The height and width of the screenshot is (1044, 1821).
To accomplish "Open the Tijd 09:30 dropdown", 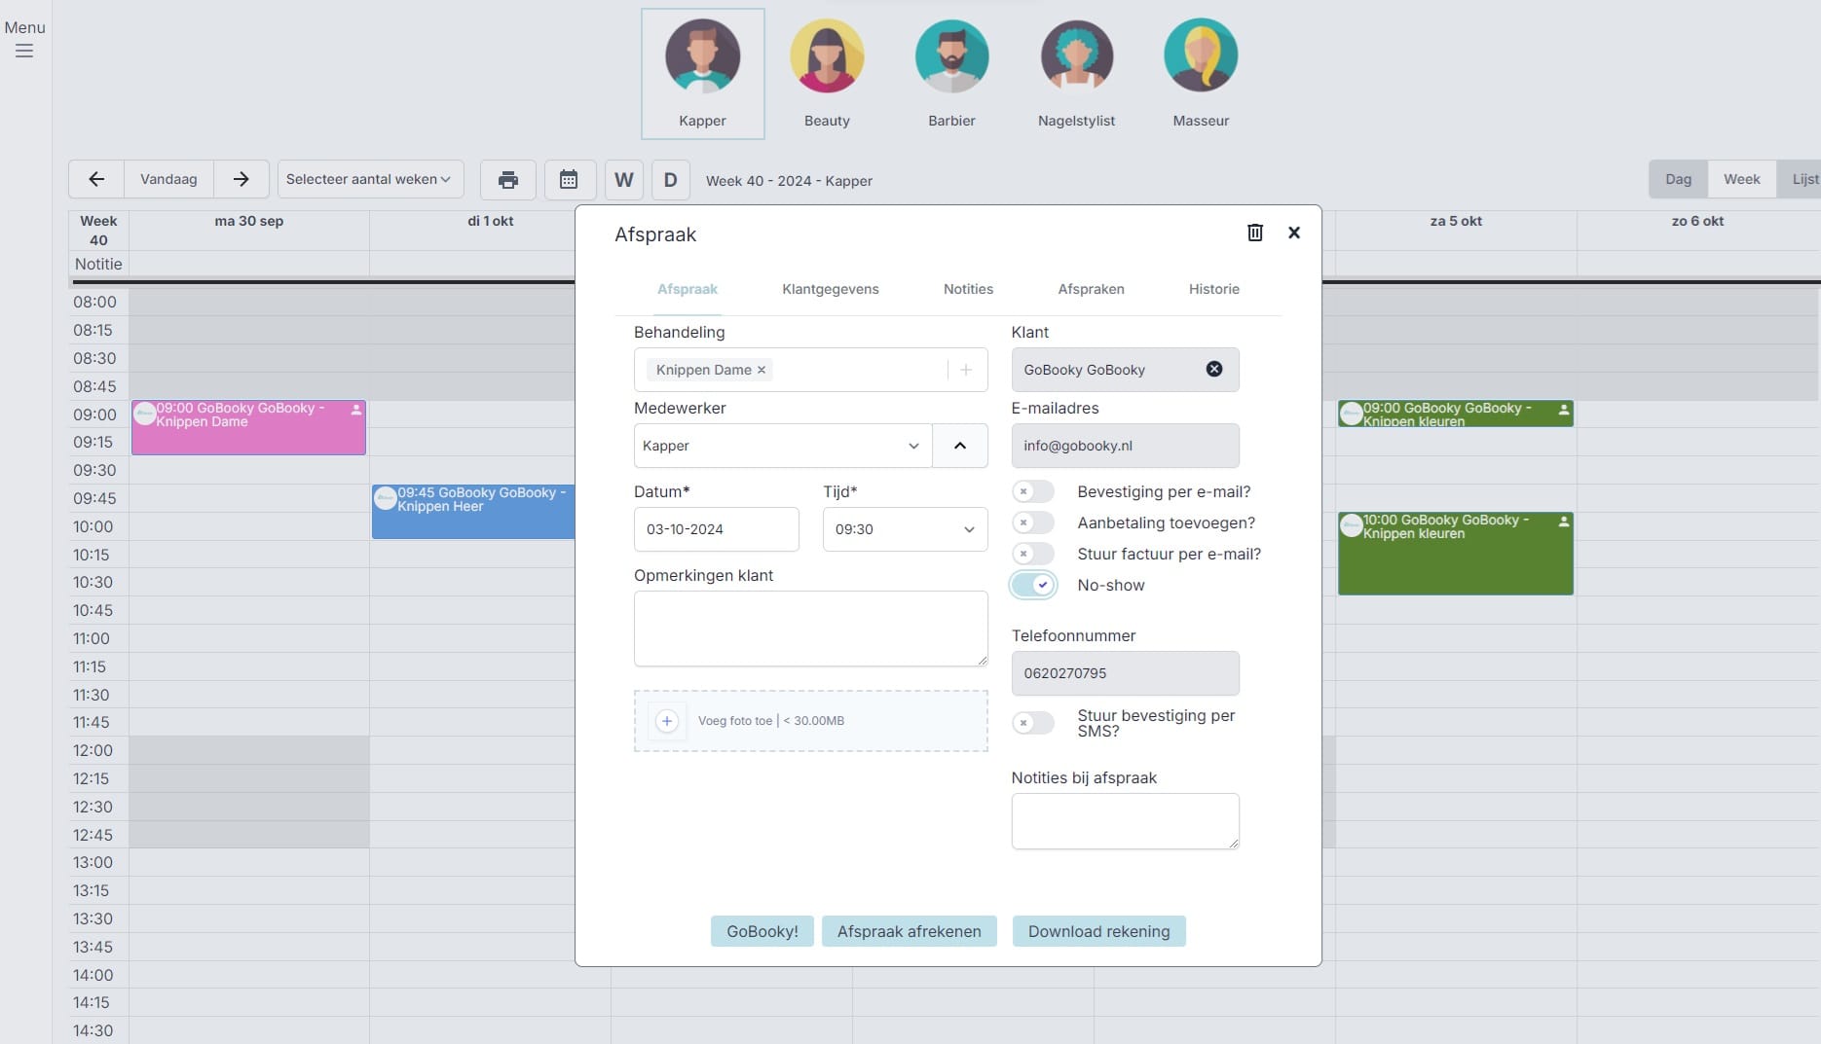I will click(905, 529).
